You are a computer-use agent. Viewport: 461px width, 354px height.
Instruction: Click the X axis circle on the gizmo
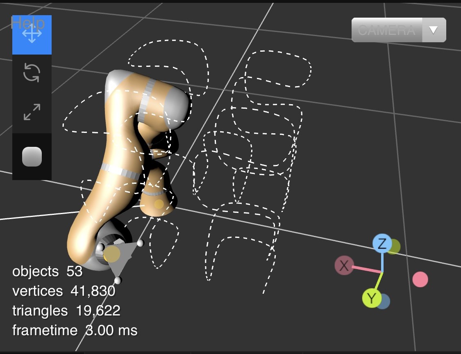tap(344, 266)
